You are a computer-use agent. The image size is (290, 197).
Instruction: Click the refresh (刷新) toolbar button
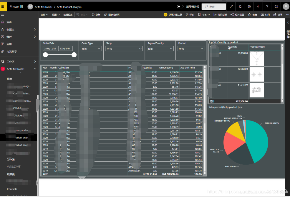[x=96, y=15]
